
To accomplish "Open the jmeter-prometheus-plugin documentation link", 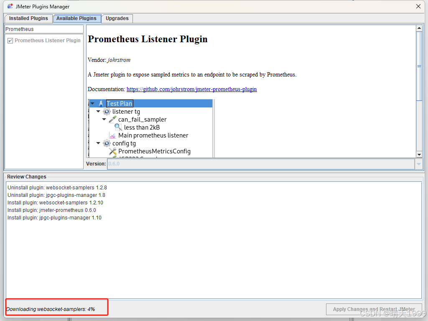I will click(191, 89).
